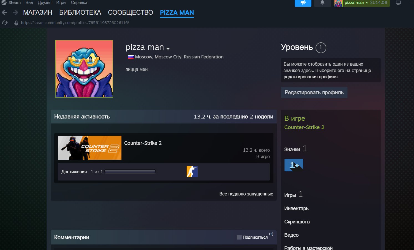This screenshot has width=414, height=250.
Task: Open the Игры games link in sidebar
Action: (290, 195)
